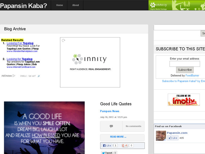Click 'Subscribe to Papansin Kaba? by Email' link

click(183, 81)
